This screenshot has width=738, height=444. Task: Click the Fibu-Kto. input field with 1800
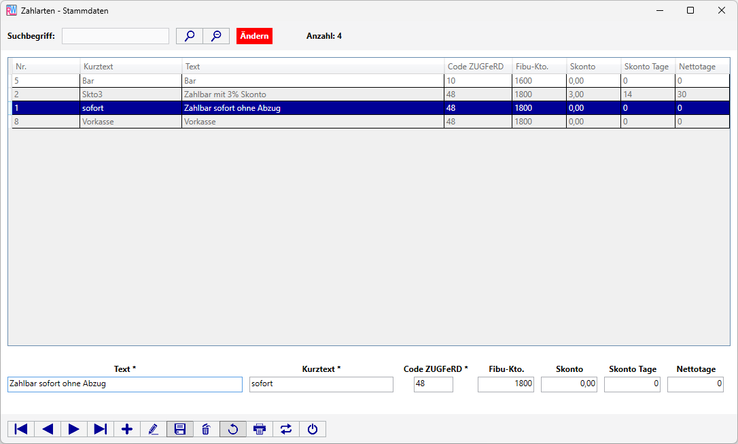coord(506,384)
